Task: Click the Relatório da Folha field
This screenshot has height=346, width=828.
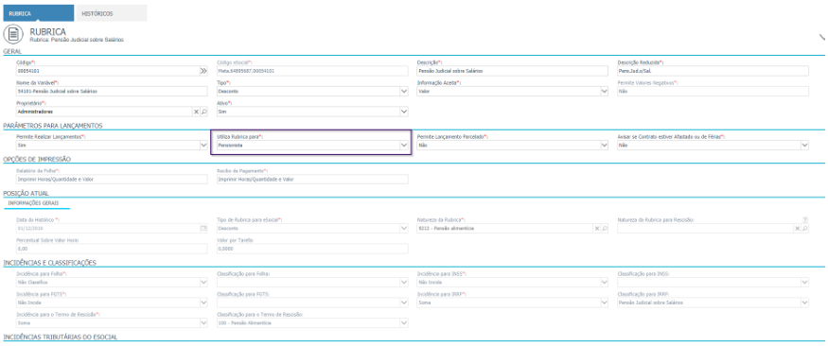Action: (x=112, y=180)
